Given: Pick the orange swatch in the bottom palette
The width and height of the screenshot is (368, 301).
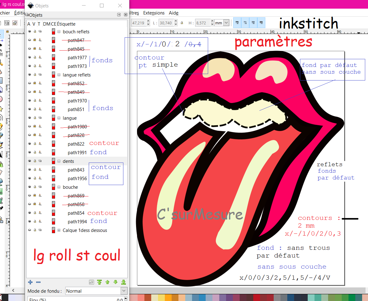Looking at the screenshot, I should coord(168,298).
